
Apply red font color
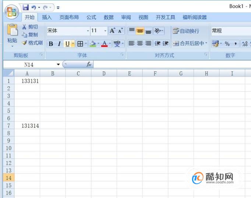(105, 44)
